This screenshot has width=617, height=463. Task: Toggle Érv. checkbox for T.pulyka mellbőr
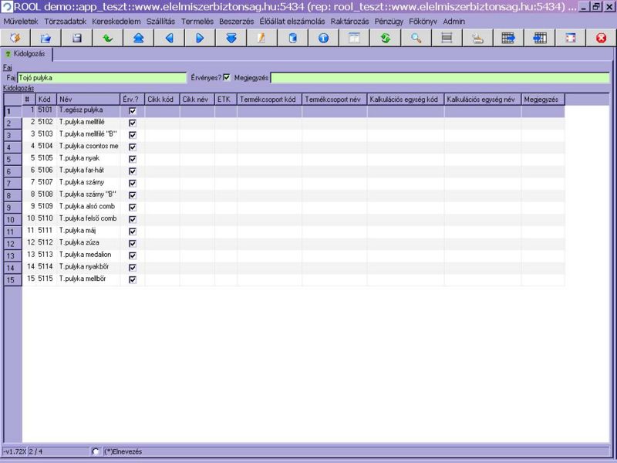[x=133, y=279]
